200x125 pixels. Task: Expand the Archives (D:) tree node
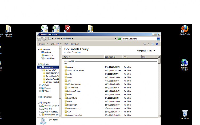(x=42, y=70)
